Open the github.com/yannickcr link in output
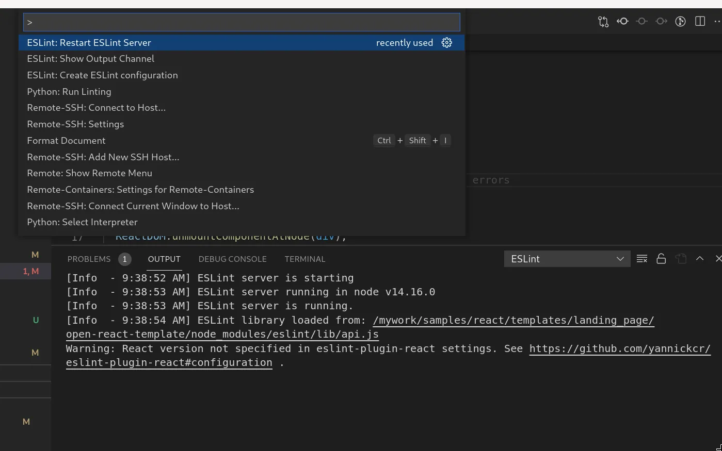The height and width of the screenshot is (451, 722). pos(388,356)
